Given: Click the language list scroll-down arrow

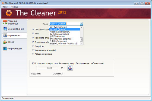Looking at the screenshot, I should [x=81, y=43].
